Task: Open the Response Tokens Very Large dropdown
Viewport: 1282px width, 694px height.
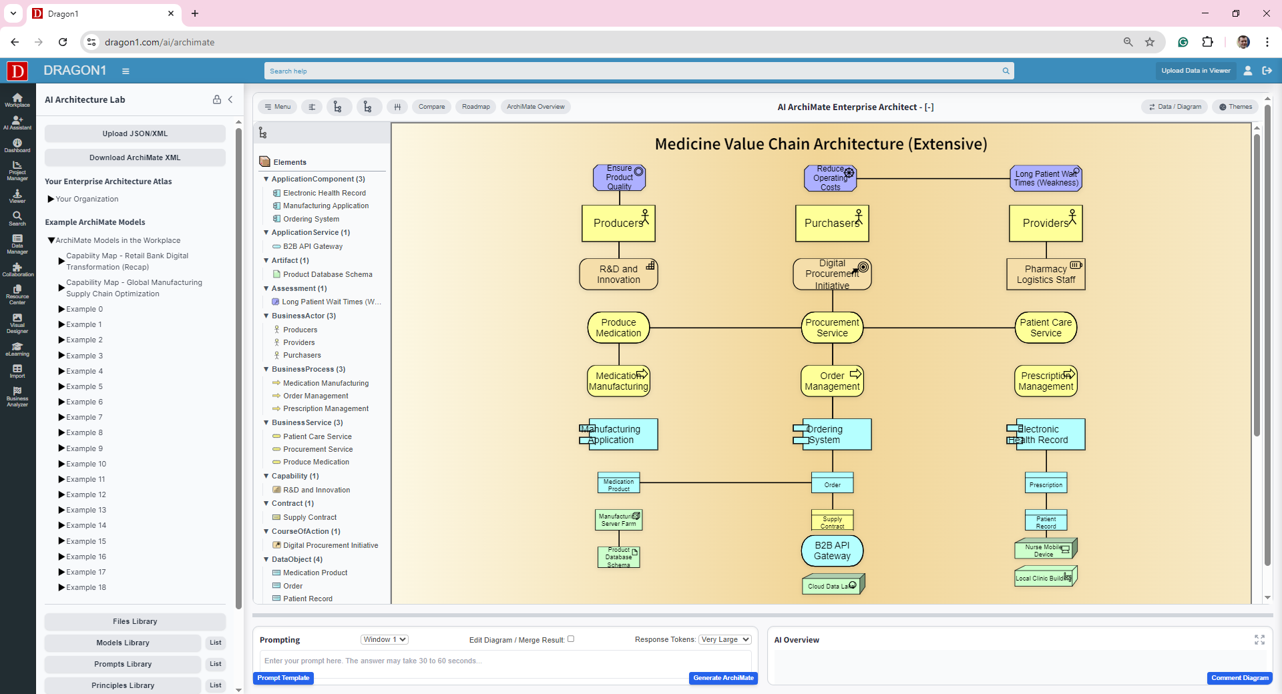Action: coord(724,639)
